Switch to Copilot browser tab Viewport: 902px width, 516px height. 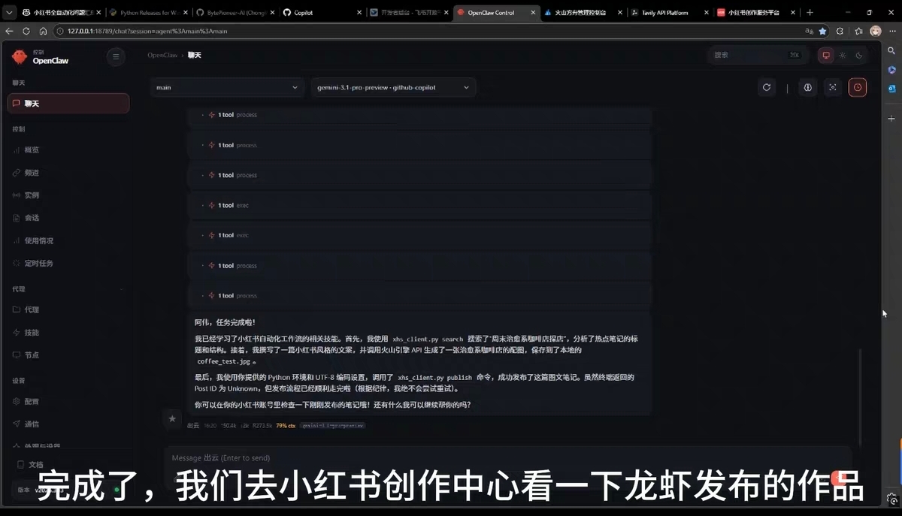coord(322,13)
